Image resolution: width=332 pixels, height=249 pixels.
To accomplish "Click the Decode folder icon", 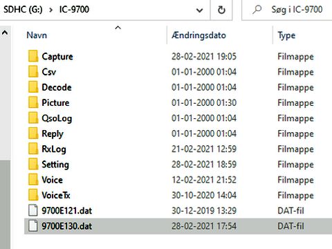I will (x=33, y=87).
